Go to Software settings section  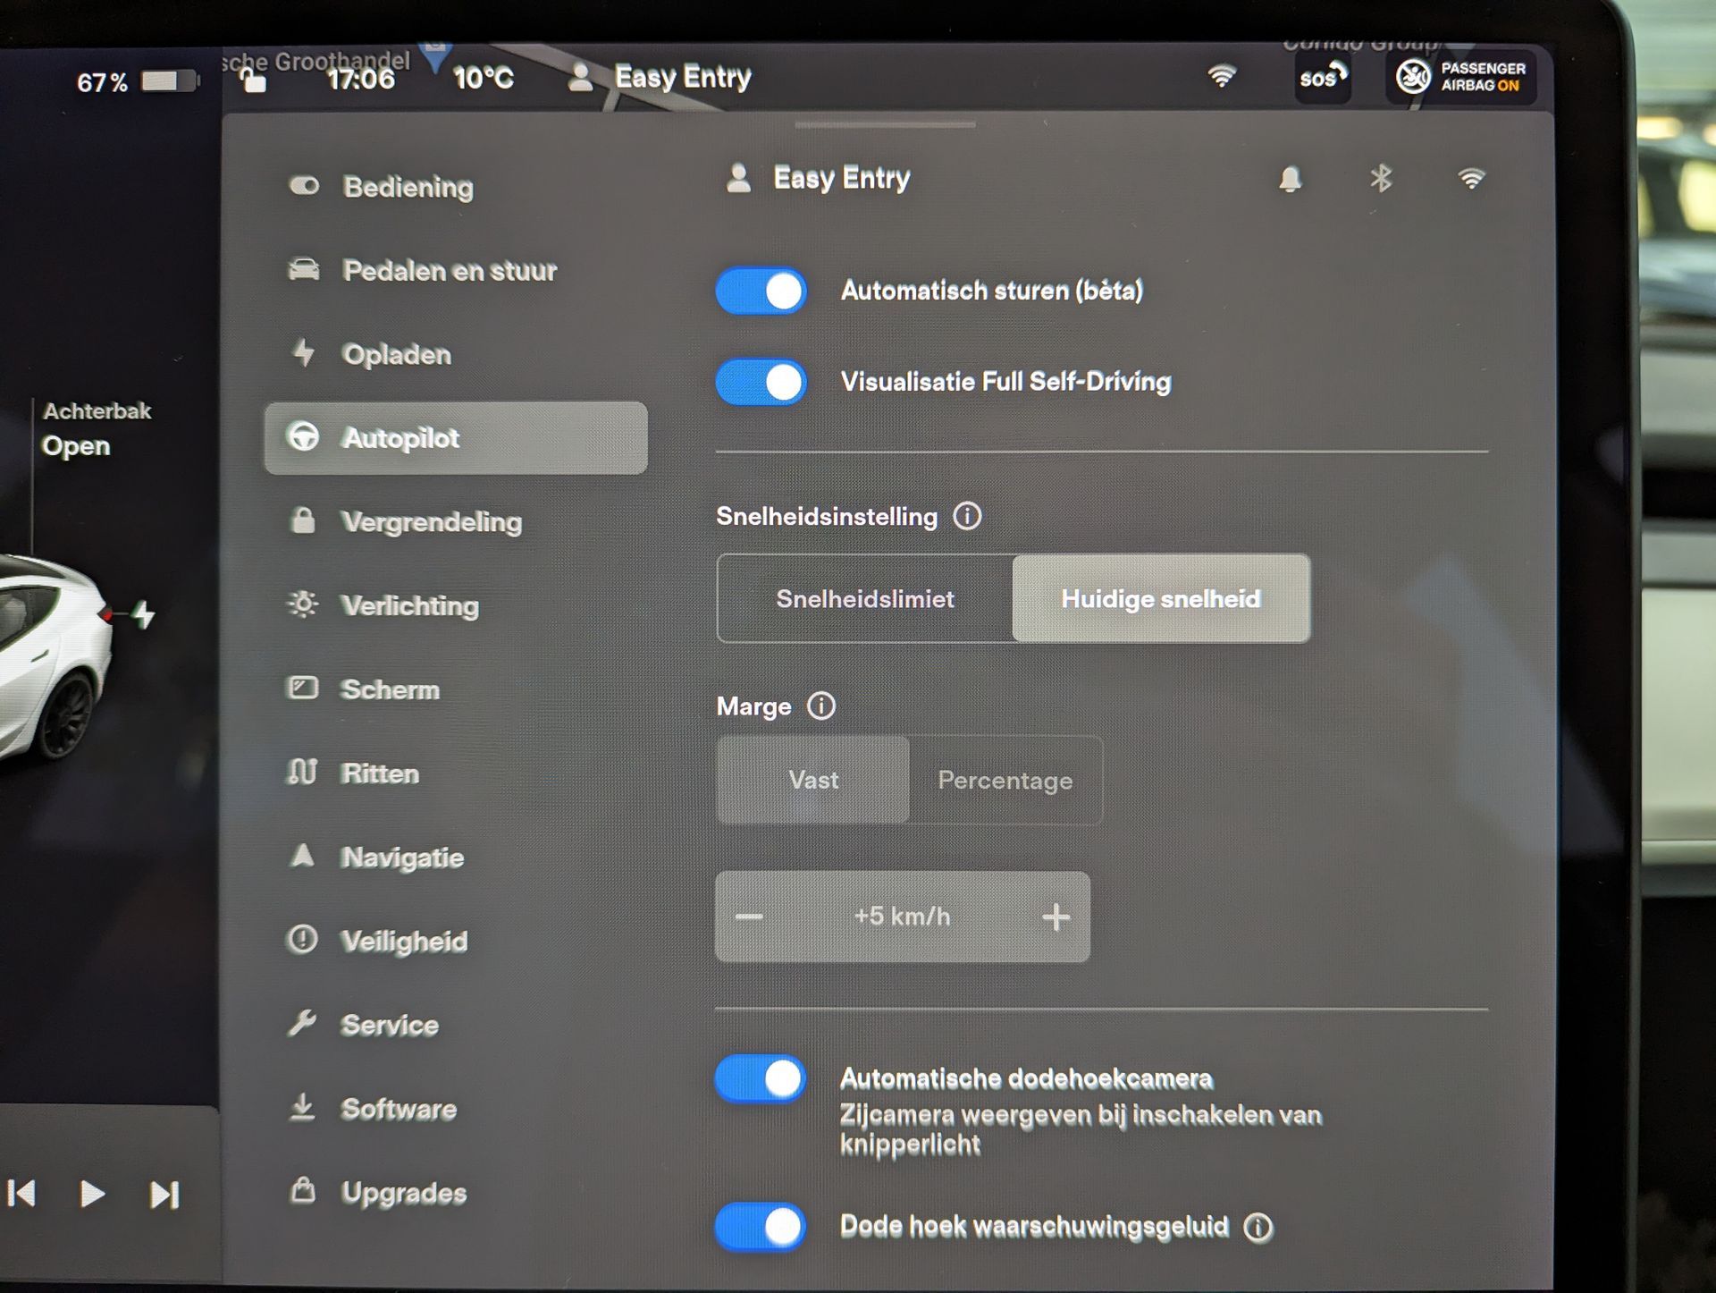tap(398, 1110)
